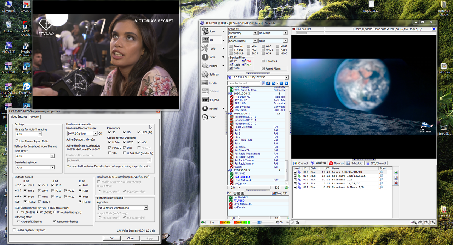Click Close in LAV Video Decoder dialog

[131, 238]
